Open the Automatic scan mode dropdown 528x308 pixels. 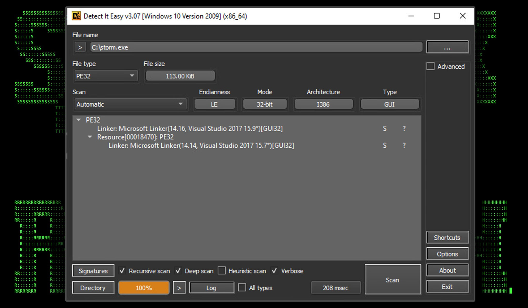point(130,104)
